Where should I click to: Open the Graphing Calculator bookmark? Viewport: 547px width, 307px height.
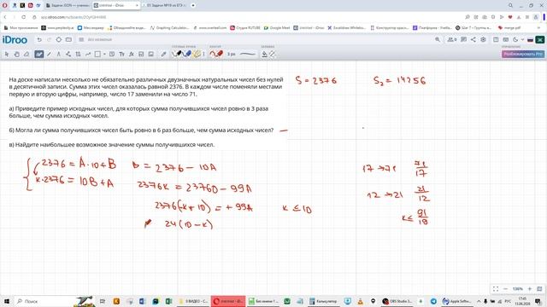tap(169, 28)
